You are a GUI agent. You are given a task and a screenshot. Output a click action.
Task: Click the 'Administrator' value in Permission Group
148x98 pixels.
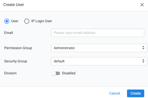(64, 48)
